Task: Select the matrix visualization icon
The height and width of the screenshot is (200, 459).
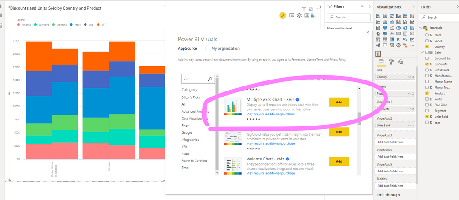Action: pos(392,39)
